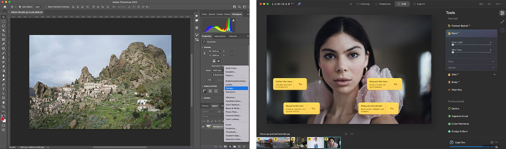506x149 pixels.
Task: Select the Type tool in Photoshop
Action: [x=3, y=90]
